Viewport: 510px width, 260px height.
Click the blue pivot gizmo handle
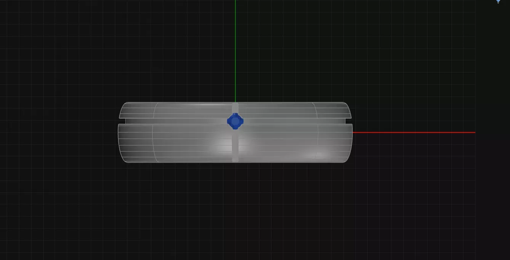coord(235,121)
